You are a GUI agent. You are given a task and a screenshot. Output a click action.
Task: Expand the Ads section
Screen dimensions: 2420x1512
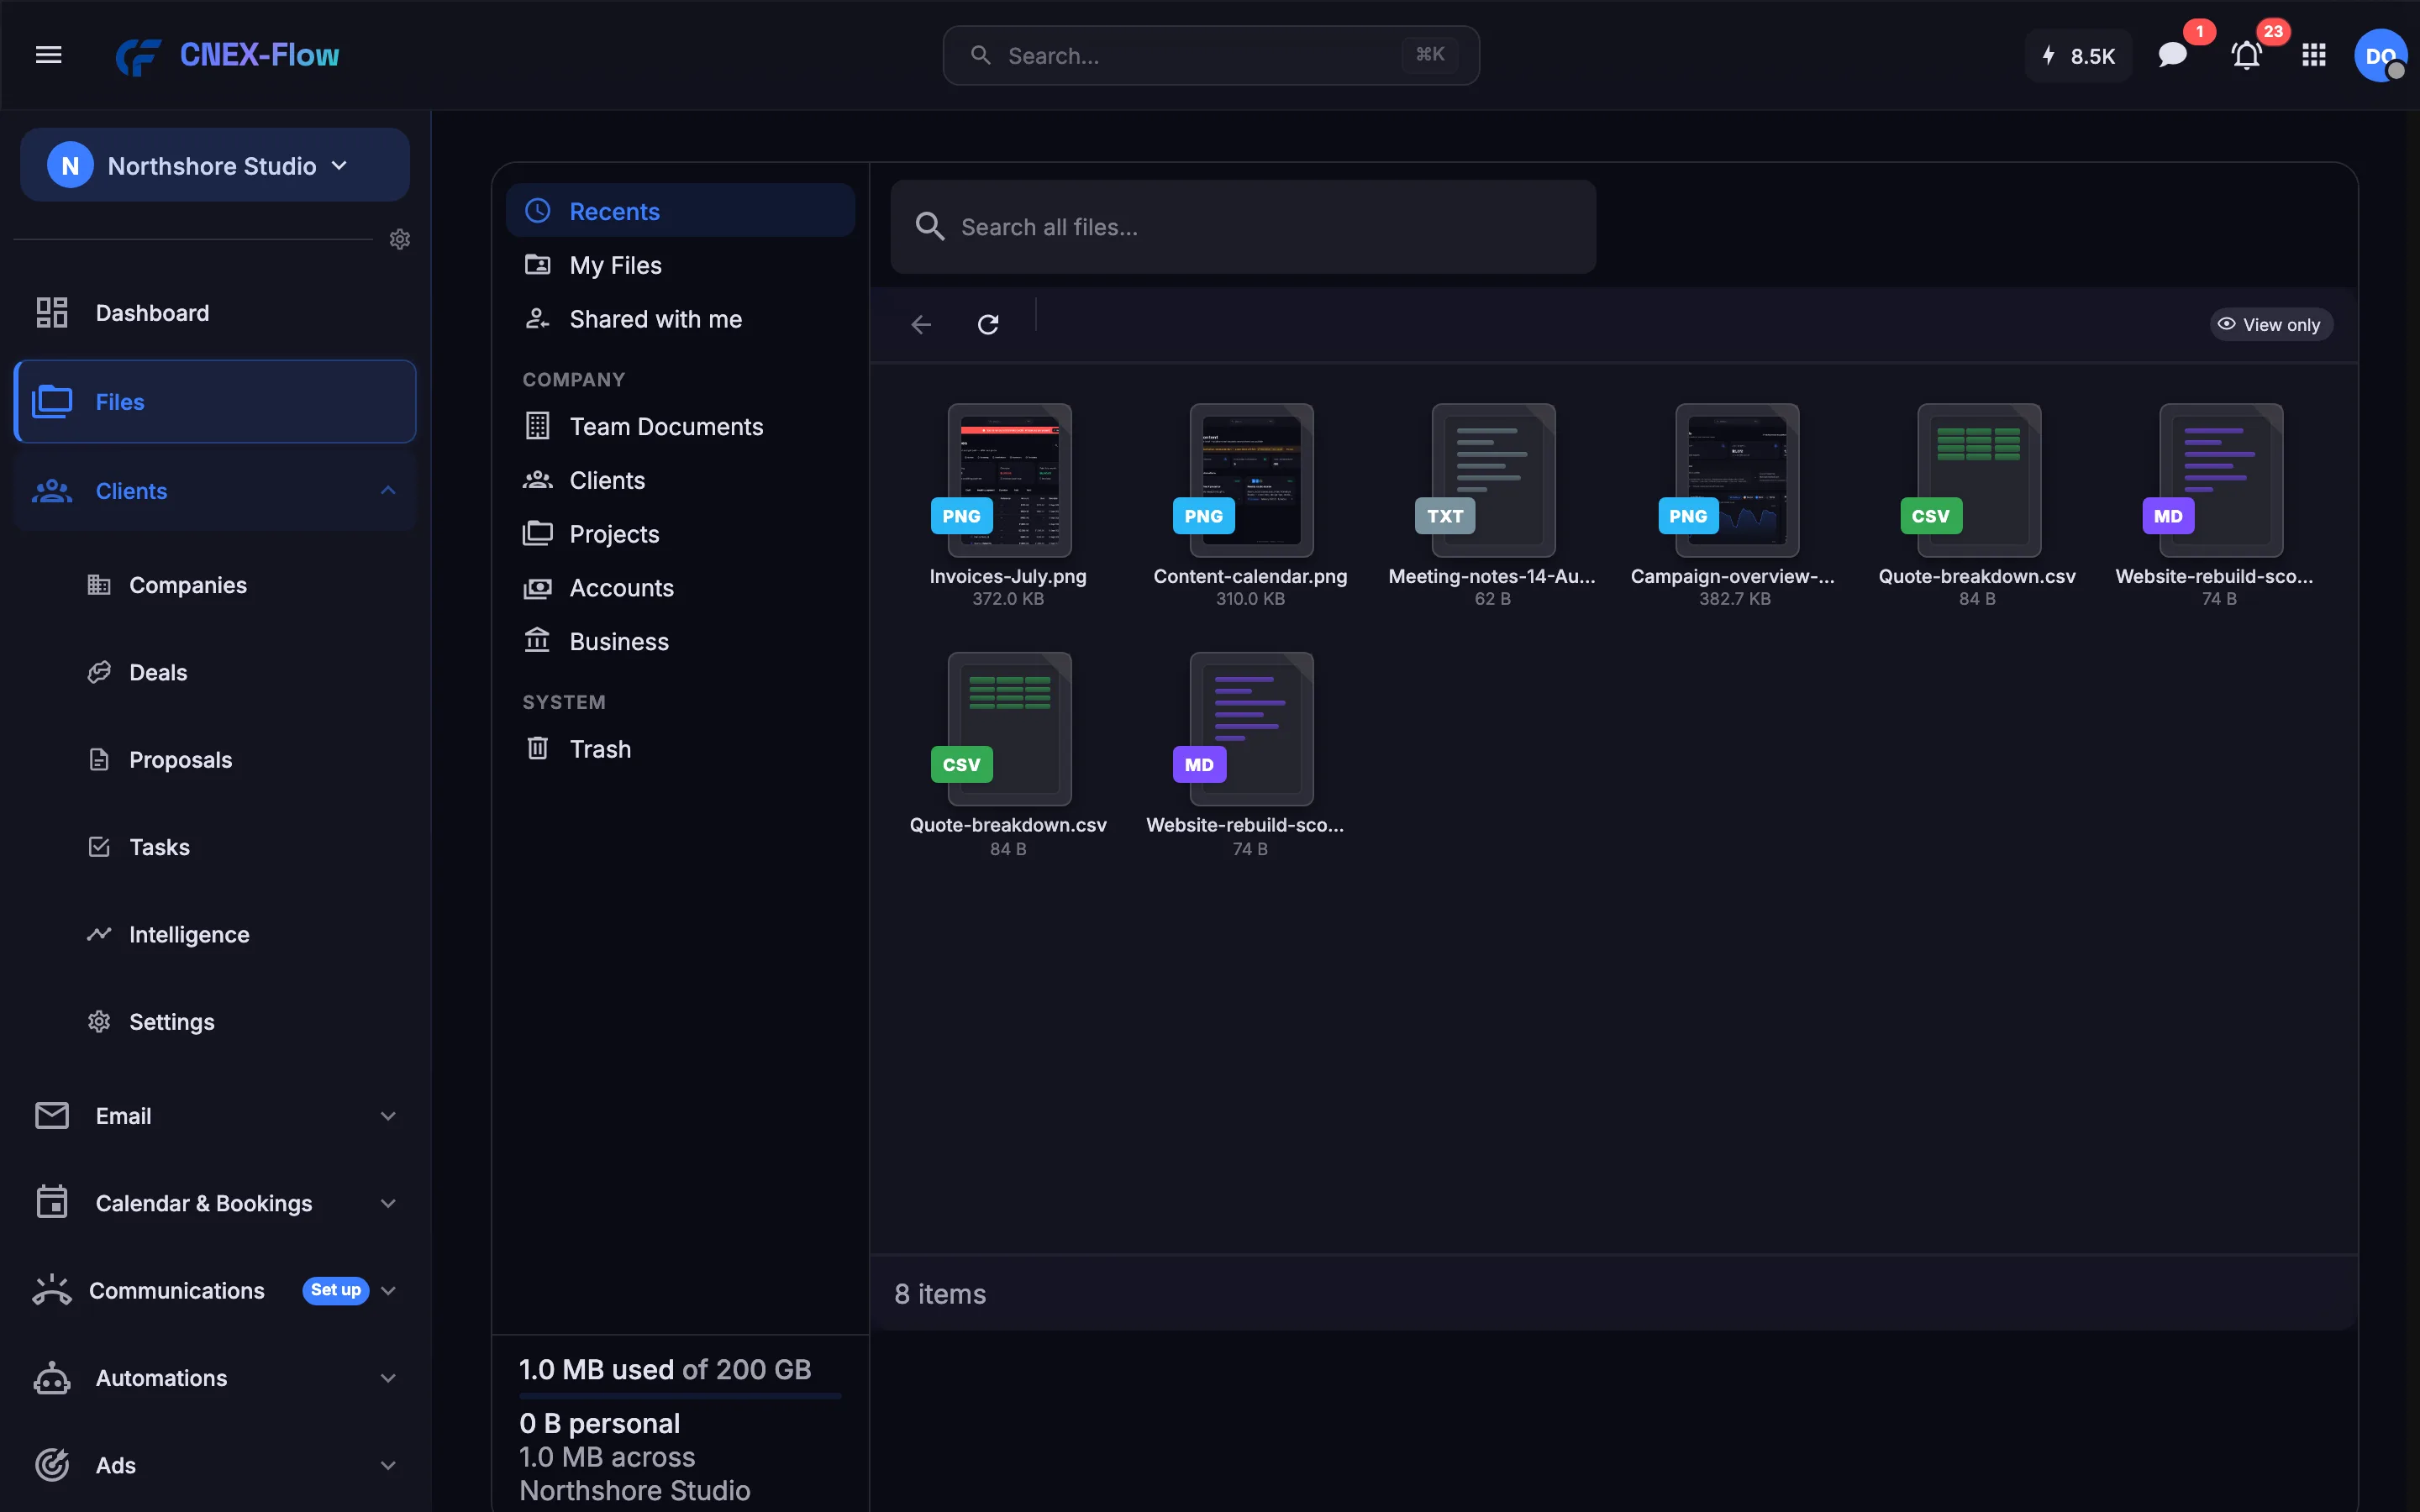(214, 1465)
